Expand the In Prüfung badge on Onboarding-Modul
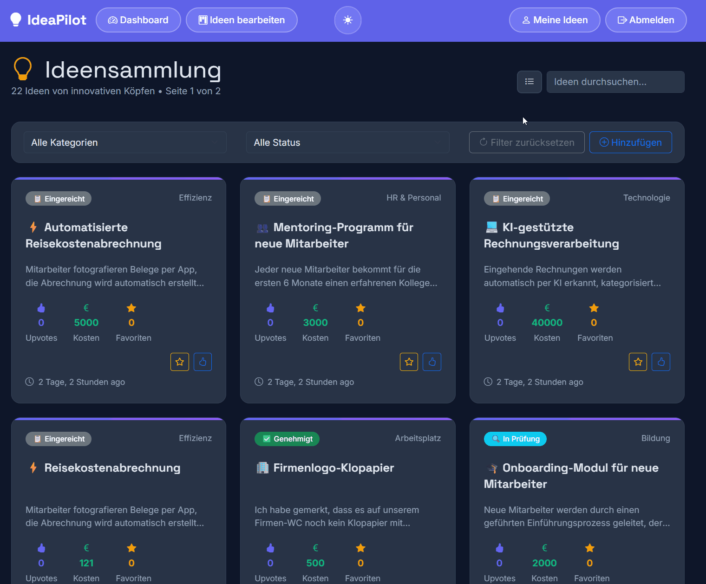Screen dimensions: 706x584 pos(515,439)
